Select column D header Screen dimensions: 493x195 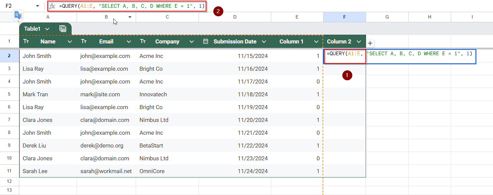pyautogui.click(x=235, y=17)
